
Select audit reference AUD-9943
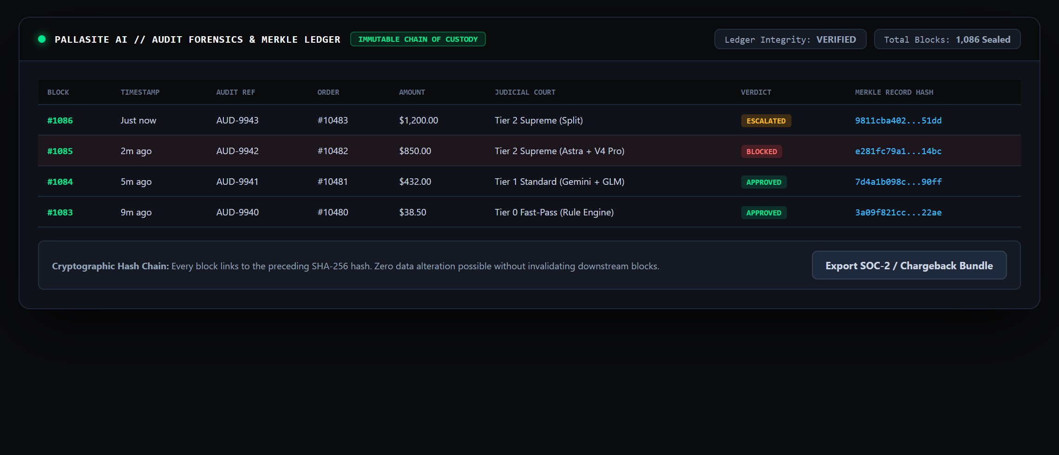237,120
